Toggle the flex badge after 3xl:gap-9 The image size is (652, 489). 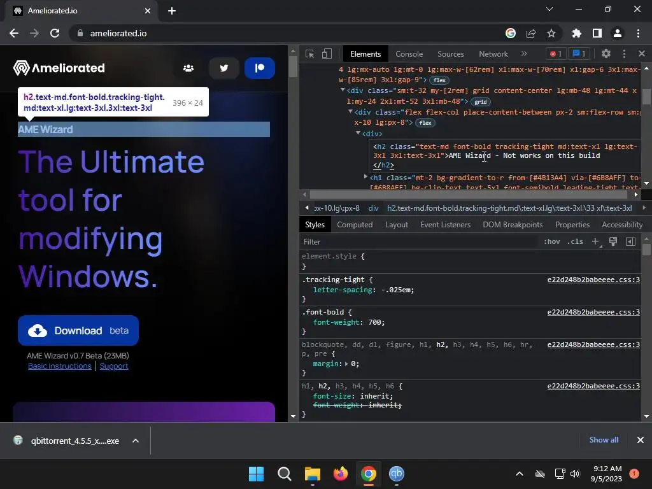(x=439, y=80)
